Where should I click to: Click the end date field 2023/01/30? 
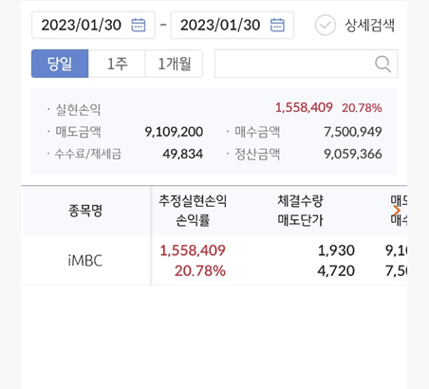tap(233, 25)
